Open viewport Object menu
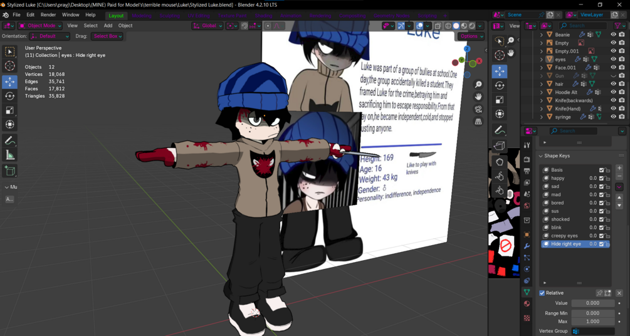Viewport: 630px width, 336px height. tap(125, 26)
